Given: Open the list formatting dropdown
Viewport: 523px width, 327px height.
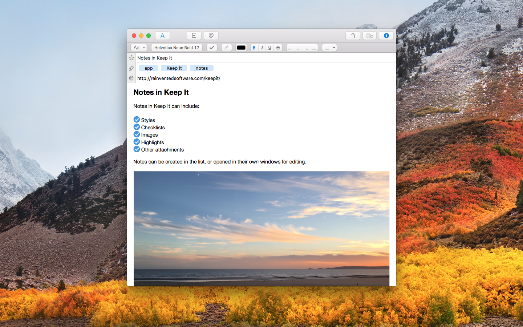Looking at the screenshot, I should click(x=329, y=47).
